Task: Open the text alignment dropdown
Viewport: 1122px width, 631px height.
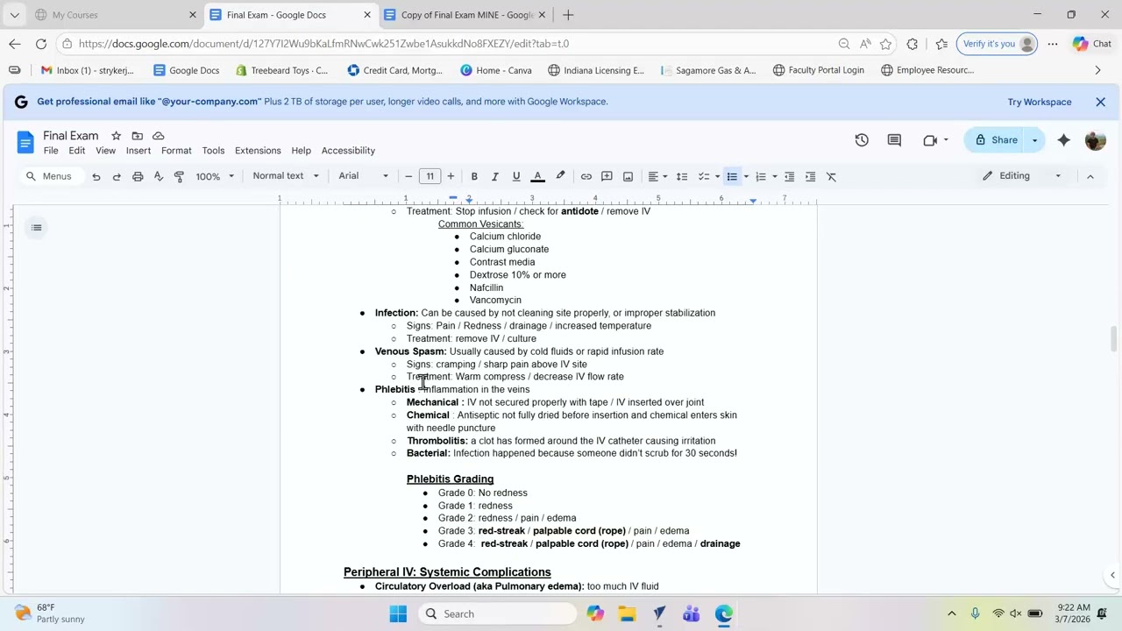Action: (657, 176)
